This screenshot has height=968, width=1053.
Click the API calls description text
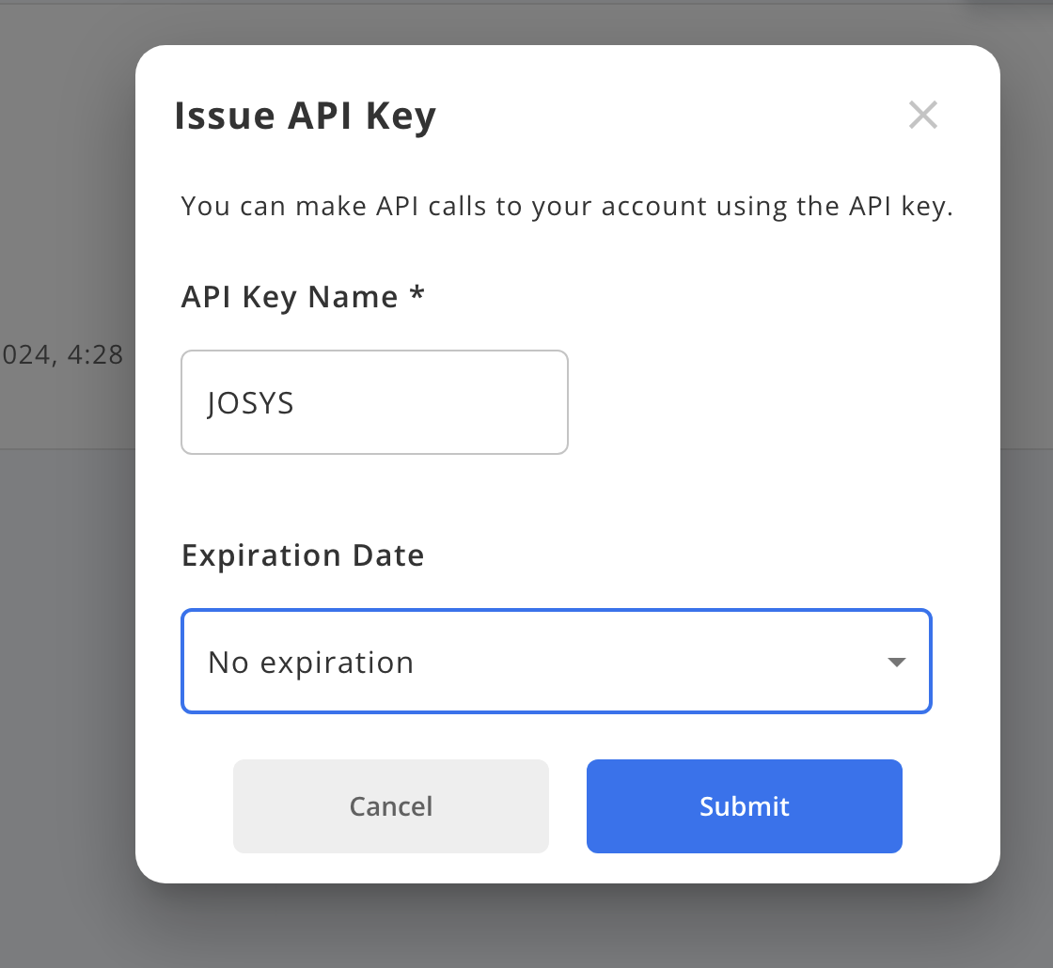[x=567, y=206]
